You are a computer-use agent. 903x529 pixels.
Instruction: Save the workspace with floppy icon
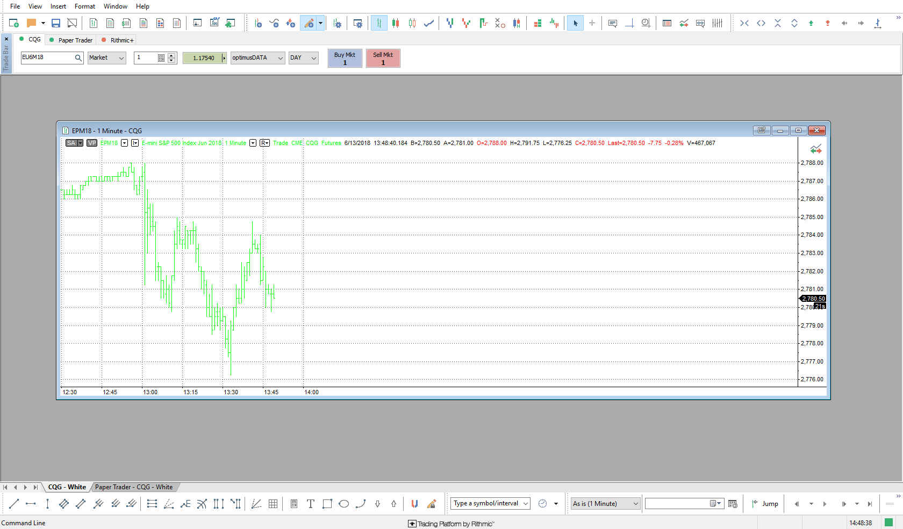pos(56,23)
